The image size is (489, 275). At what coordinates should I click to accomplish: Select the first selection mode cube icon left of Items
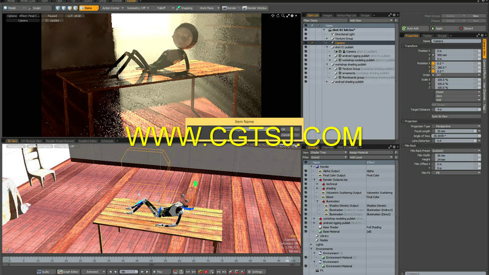click(58, 8)
